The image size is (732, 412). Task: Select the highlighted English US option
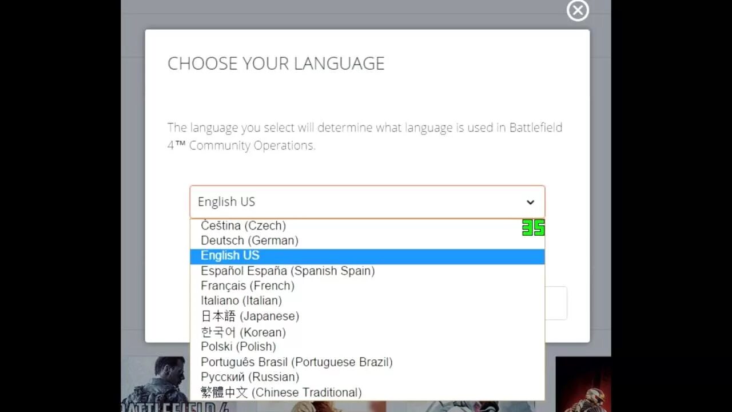367,256
